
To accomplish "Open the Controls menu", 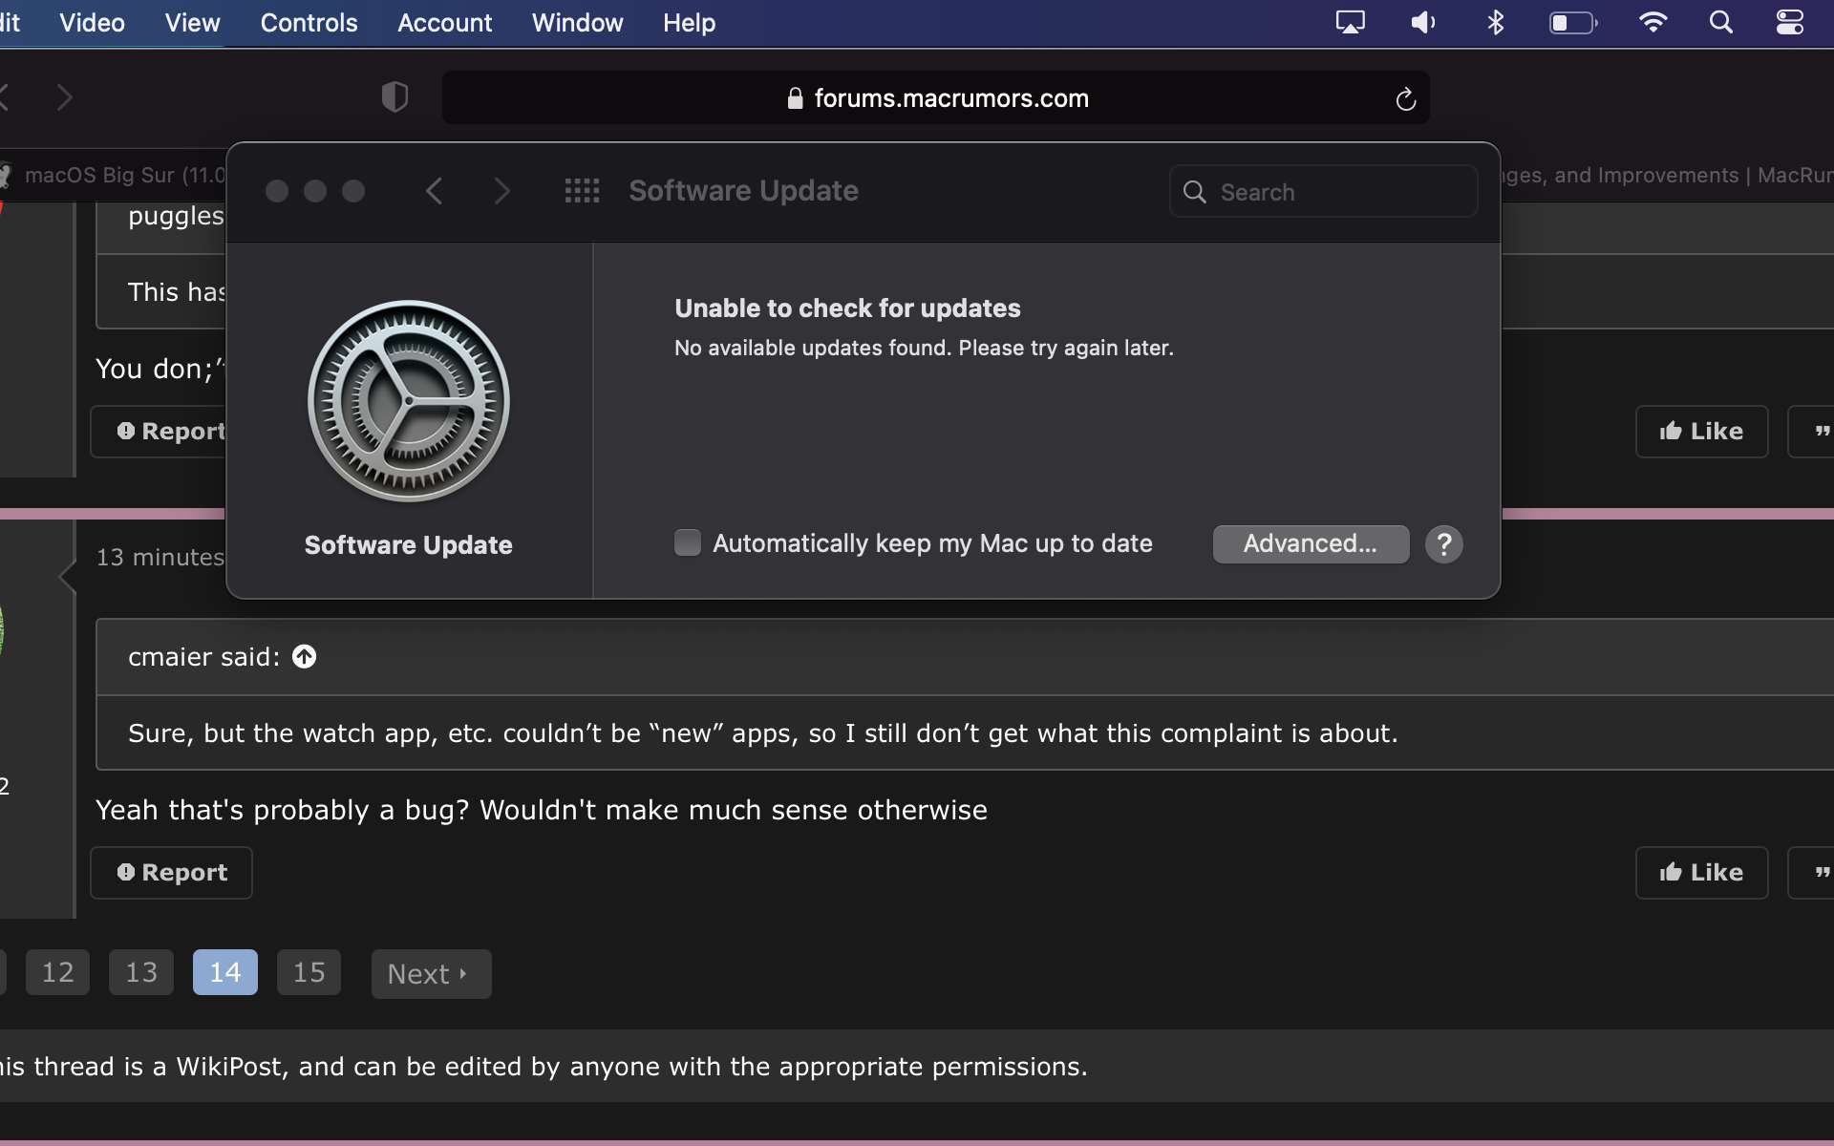I will 309,23.
